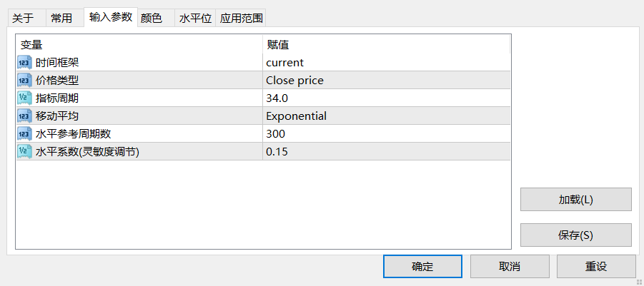Open the 应用范围 tab
This screenshot has width=644, height=286.
click(241, 19)
